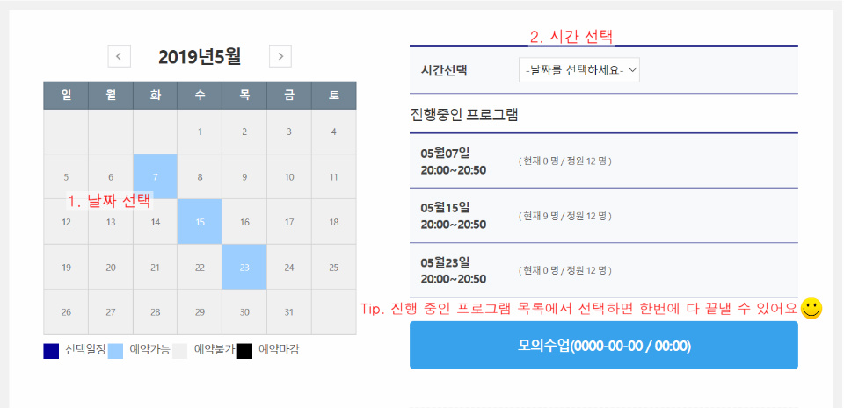The width and height of the screenshot is (844, 408).
Task: Go to previous month with left arrow
Action: click(119, 57)
